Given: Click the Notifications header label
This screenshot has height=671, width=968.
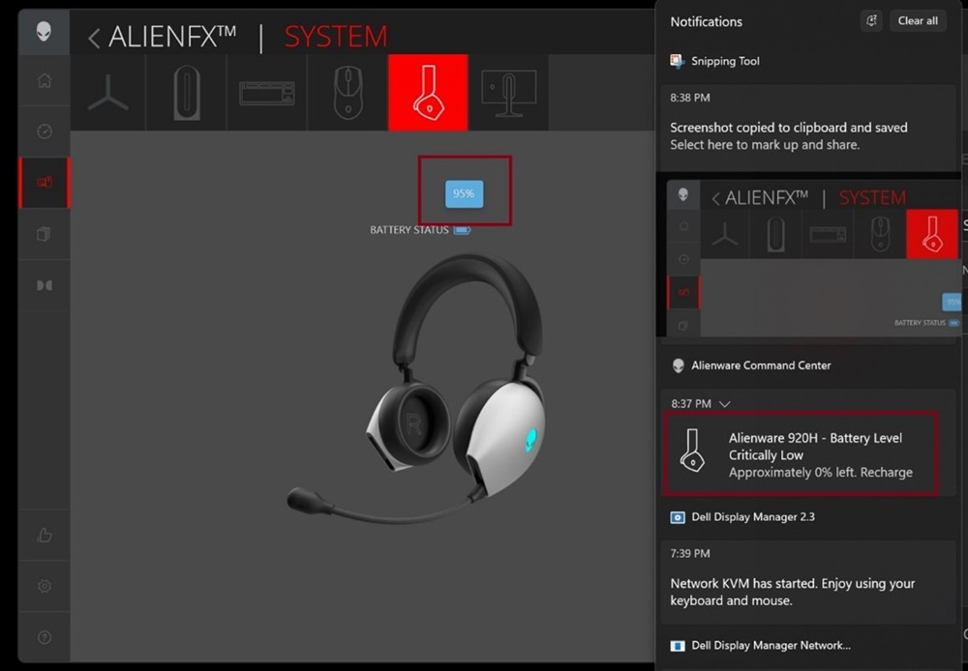Looking at the screenshot, I should (705, 21).
